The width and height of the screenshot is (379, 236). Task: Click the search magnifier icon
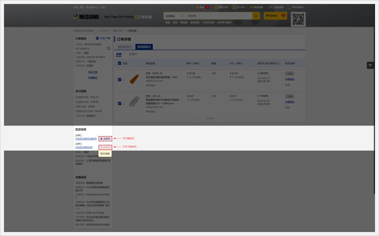(256, 16)
